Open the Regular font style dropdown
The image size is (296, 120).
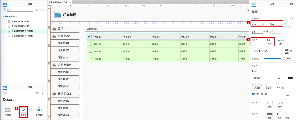[x=263, y=78]
